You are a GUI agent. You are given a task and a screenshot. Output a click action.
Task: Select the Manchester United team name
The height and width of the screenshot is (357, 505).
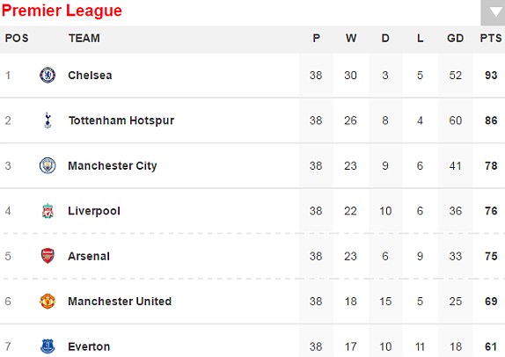[120, 302]
